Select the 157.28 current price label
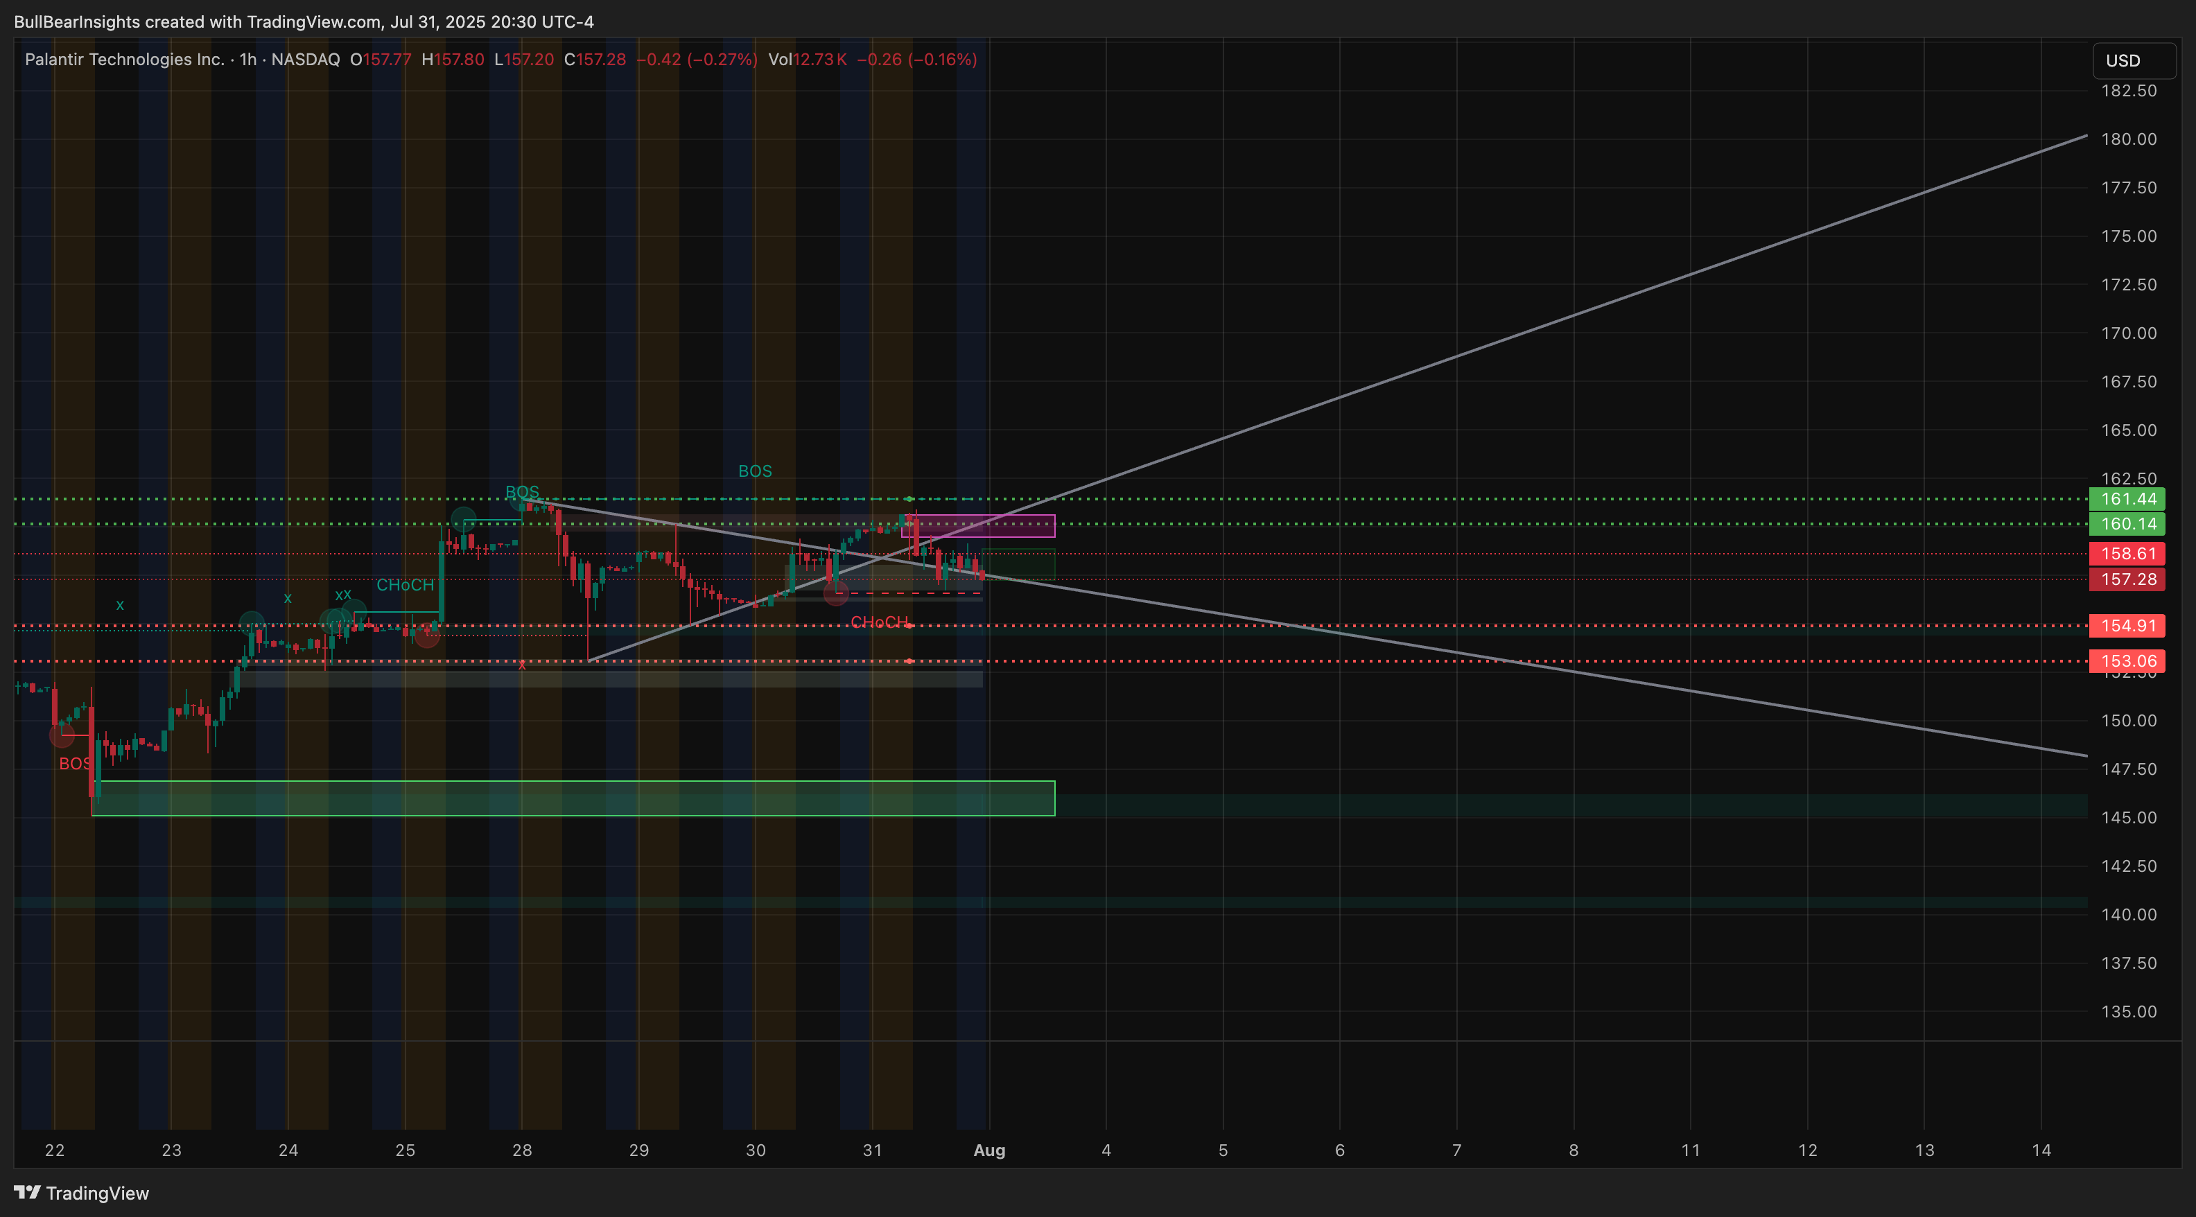This screenshot has width=2196, height=1217. coord(2127,579)
